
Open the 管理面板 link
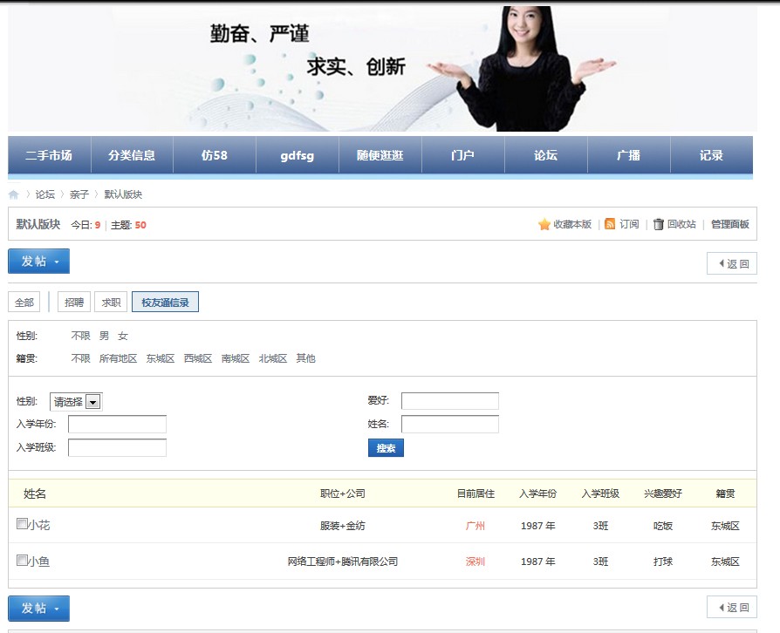pos(729,224)
